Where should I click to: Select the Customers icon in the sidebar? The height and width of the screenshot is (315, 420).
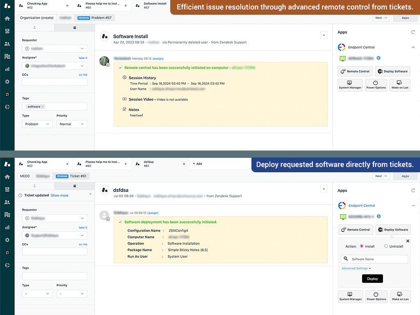[x=7, y=43]
